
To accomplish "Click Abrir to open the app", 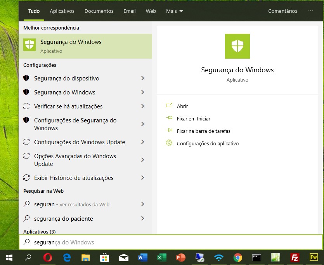I will point(182,106).
